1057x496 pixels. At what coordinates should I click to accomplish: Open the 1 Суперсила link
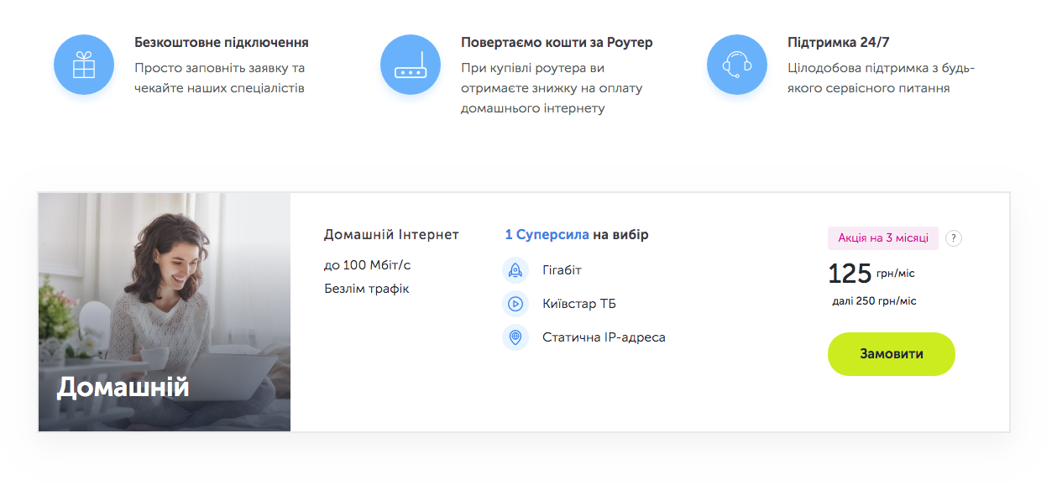tap(547, 235)
